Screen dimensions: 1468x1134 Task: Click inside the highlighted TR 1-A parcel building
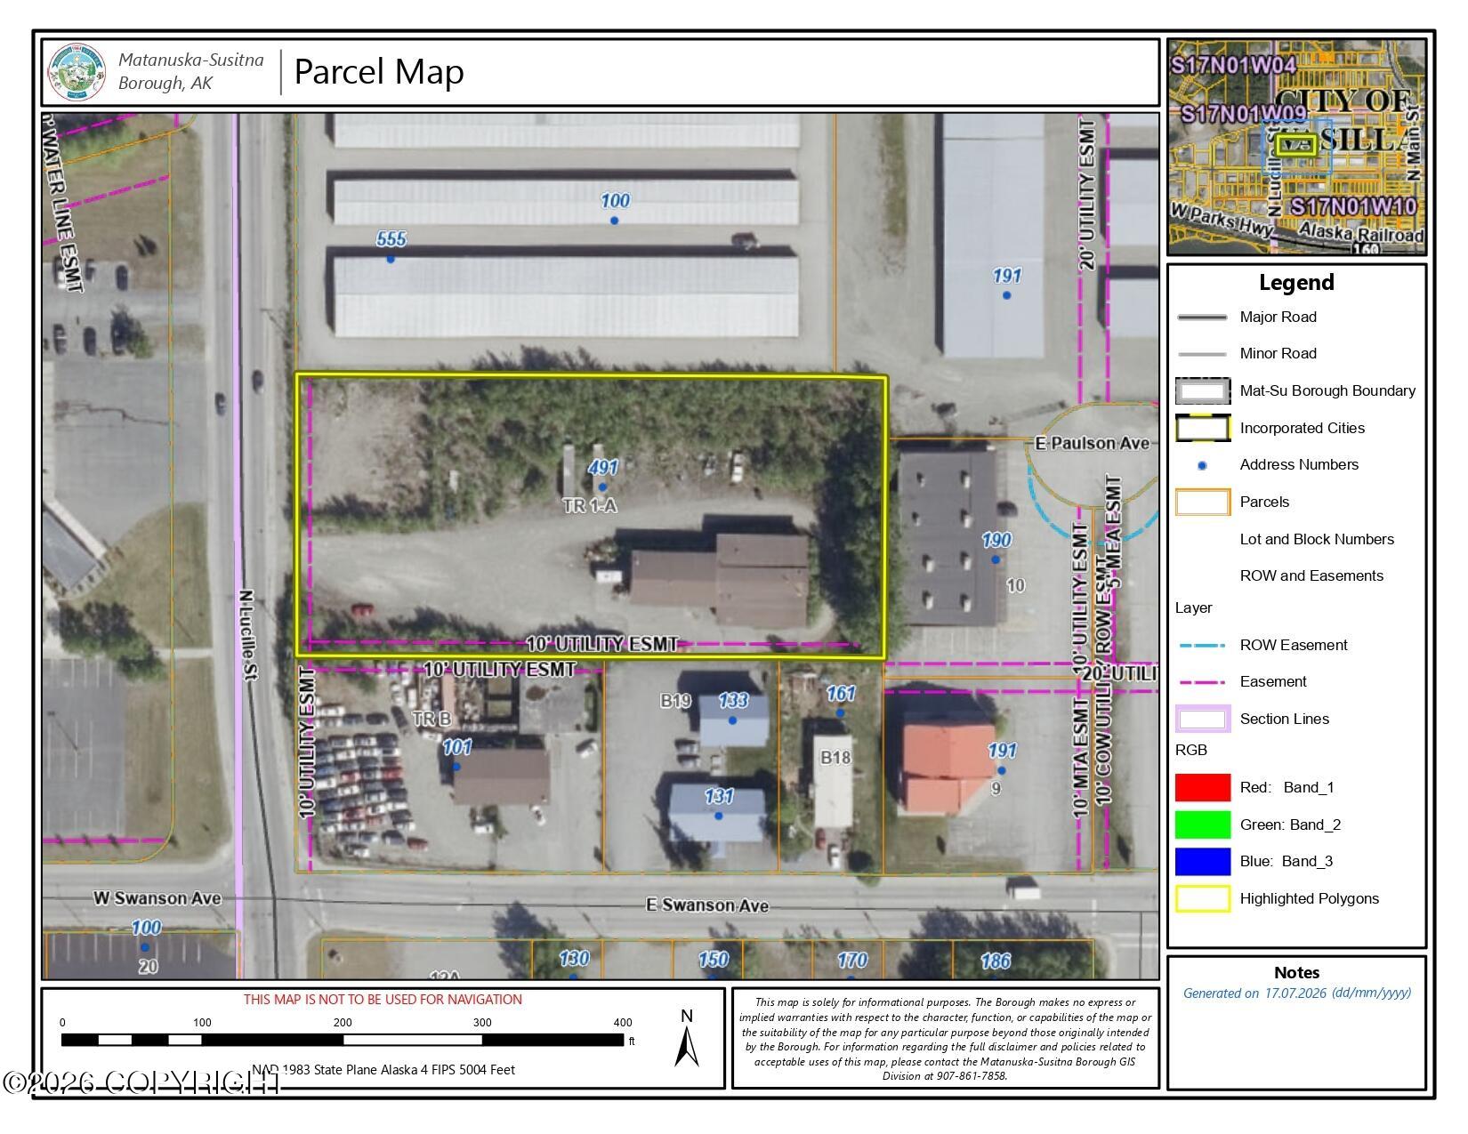pos(721,580)
